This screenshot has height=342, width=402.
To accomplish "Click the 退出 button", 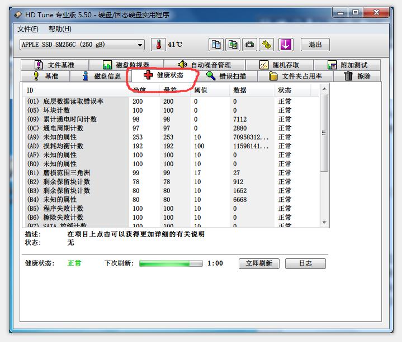I will 315,45.
